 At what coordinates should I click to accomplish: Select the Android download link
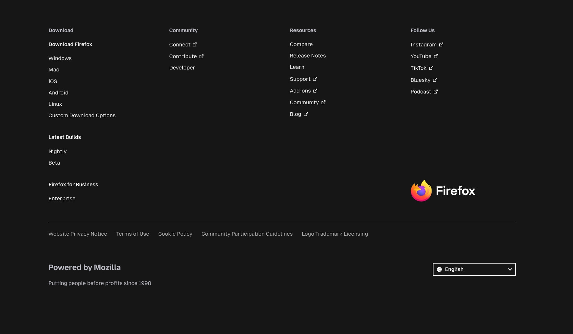[58, 93]
